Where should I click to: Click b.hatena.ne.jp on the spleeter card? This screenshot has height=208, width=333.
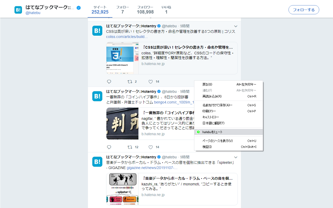point(153,195)
